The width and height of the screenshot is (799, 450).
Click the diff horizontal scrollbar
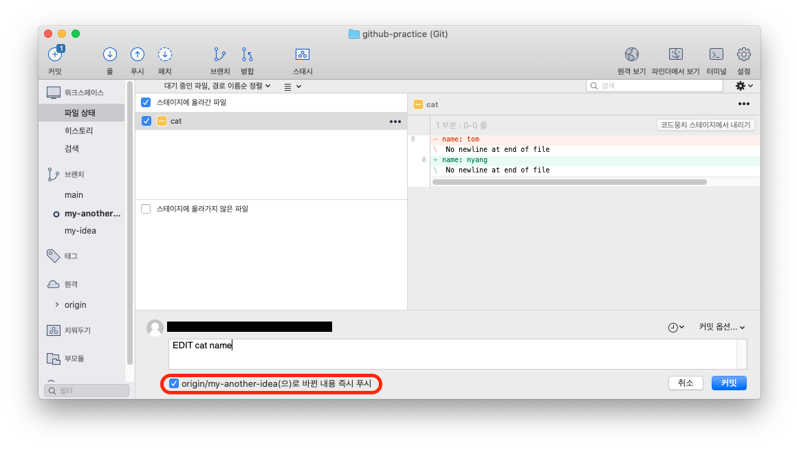pos(569,182)
